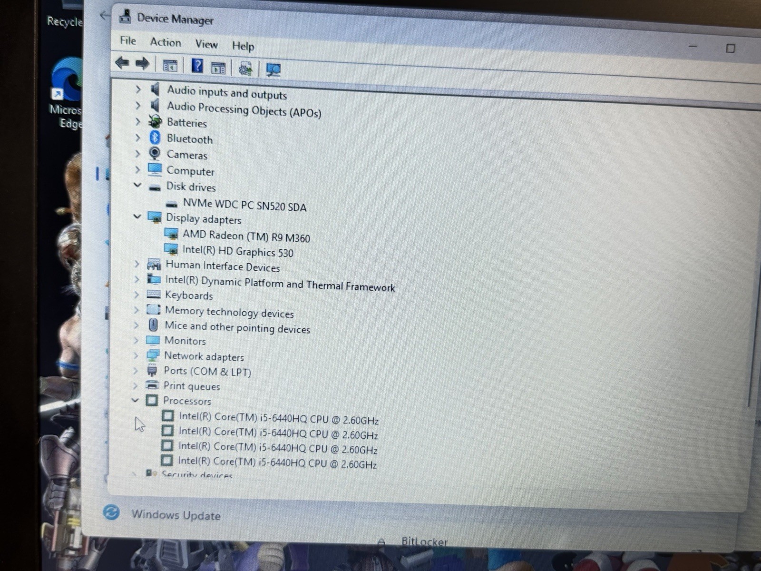Click the Windows Update refresh icon

coord(111,512)
